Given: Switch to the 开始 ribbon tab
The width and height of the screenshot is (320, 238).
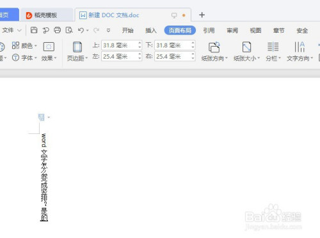Looking at the screenshot, I should point(127,31).
